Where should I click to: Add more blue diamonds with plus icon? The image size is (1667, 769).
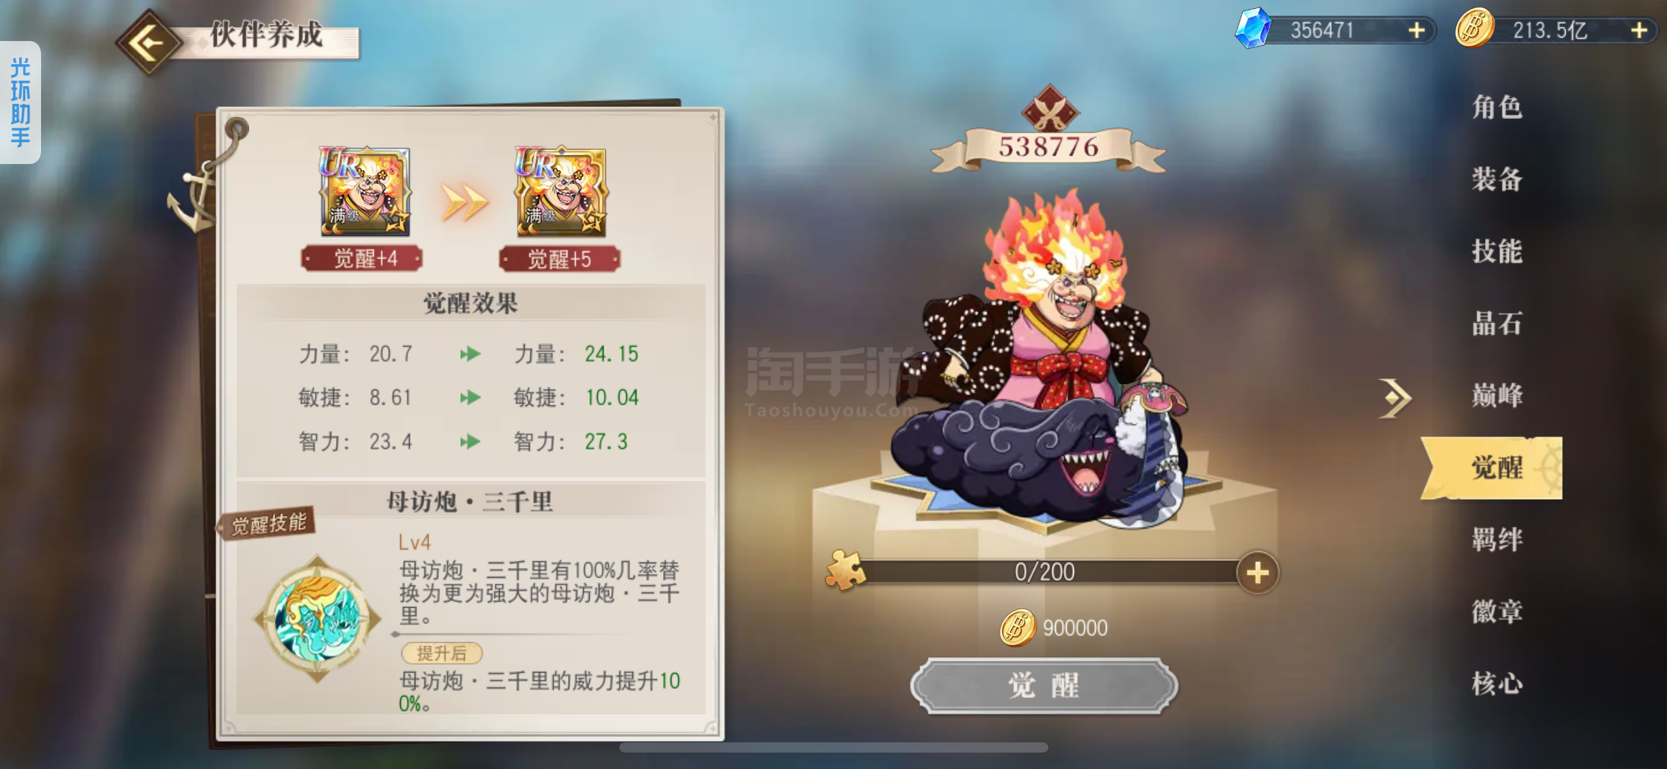(x=1416, y=30)
